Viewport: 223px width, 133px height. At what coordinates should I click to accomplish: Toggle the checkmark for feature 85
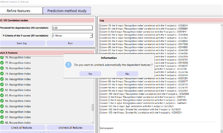[x=2, y=106]
